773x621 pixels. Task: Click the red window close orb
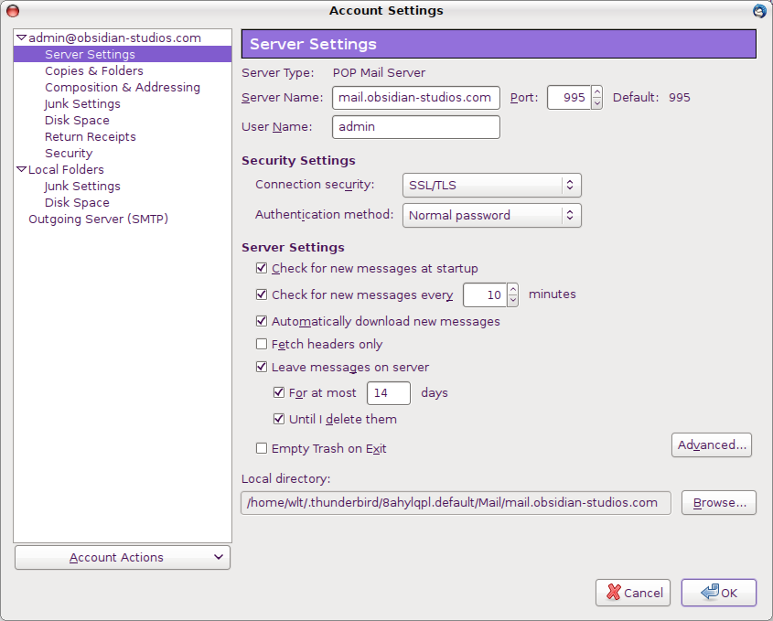pyautogui.click(x=13, y=11)
